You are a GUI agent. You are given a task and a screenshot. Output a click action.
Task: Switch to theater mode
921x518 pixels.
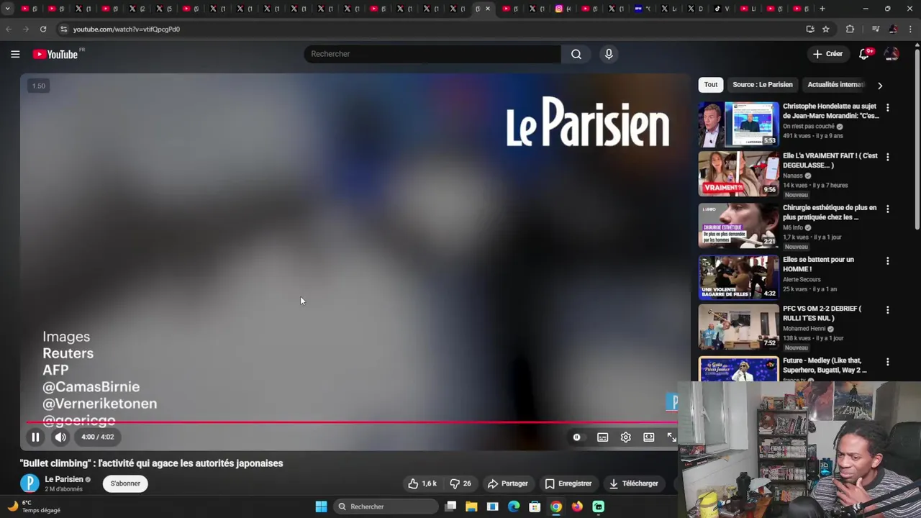tap(649, 437)
